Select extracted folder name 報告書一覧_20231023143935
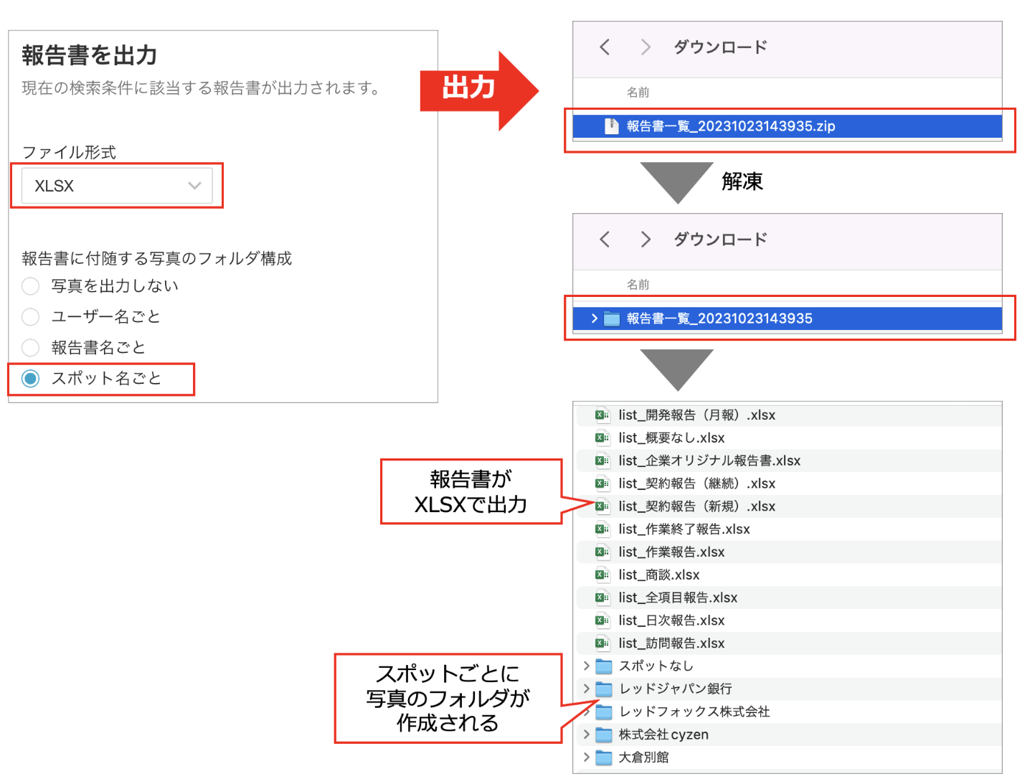 [719, 318]
